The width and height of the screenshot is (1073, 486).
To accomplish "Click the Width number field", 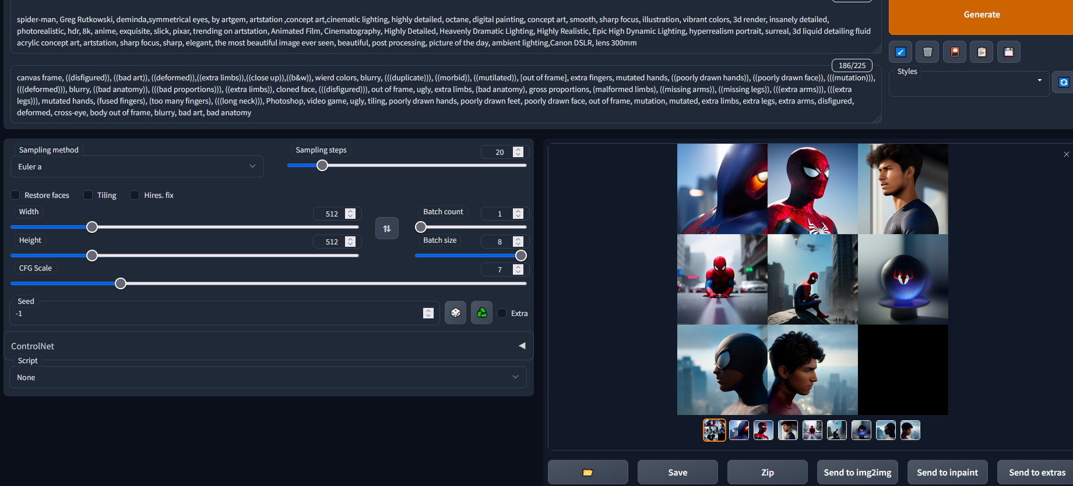I will pos(337,214).
